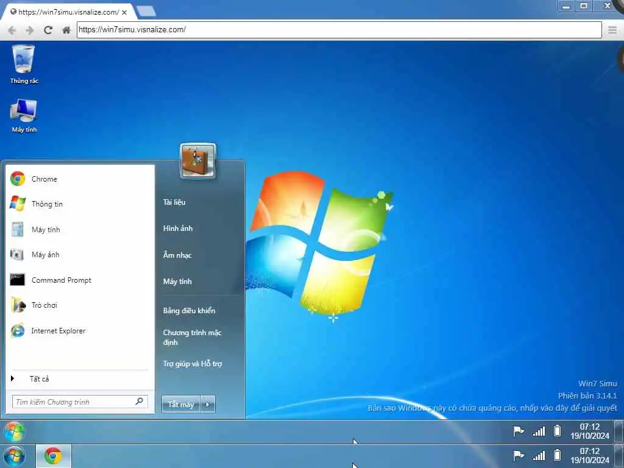Viewport: 624px width, 468px height.
Task: Open a new browser tab
Action: [146, 12]
